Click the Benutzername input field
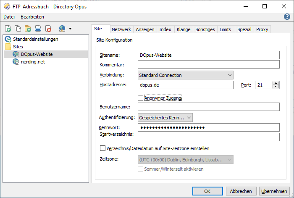The width and height of the screenshot is (294, 198). coord(209,107)
